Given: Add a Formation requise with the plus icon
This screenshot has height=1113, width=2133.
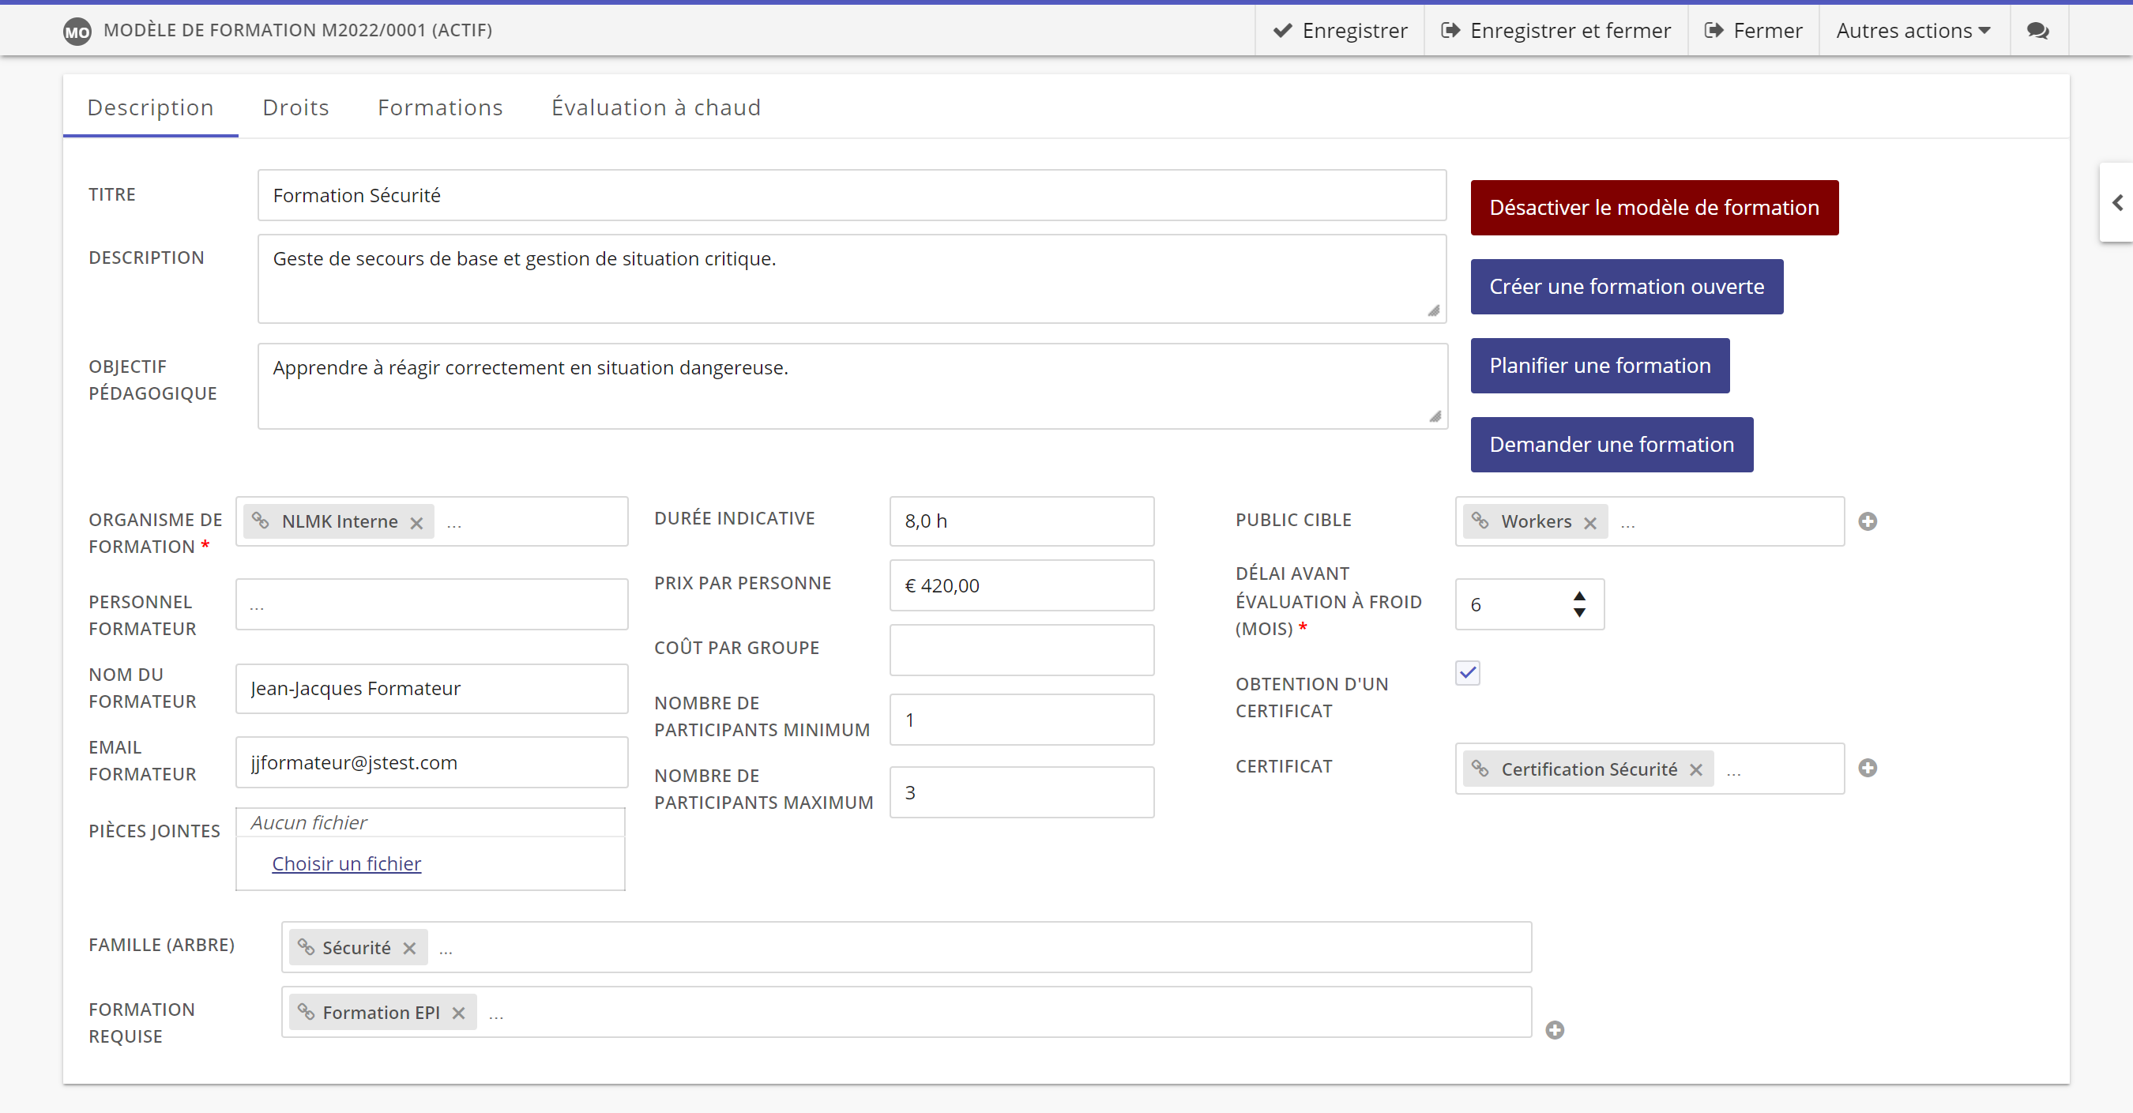Looking at the screenshot, I should [x=1555, y=1029].
